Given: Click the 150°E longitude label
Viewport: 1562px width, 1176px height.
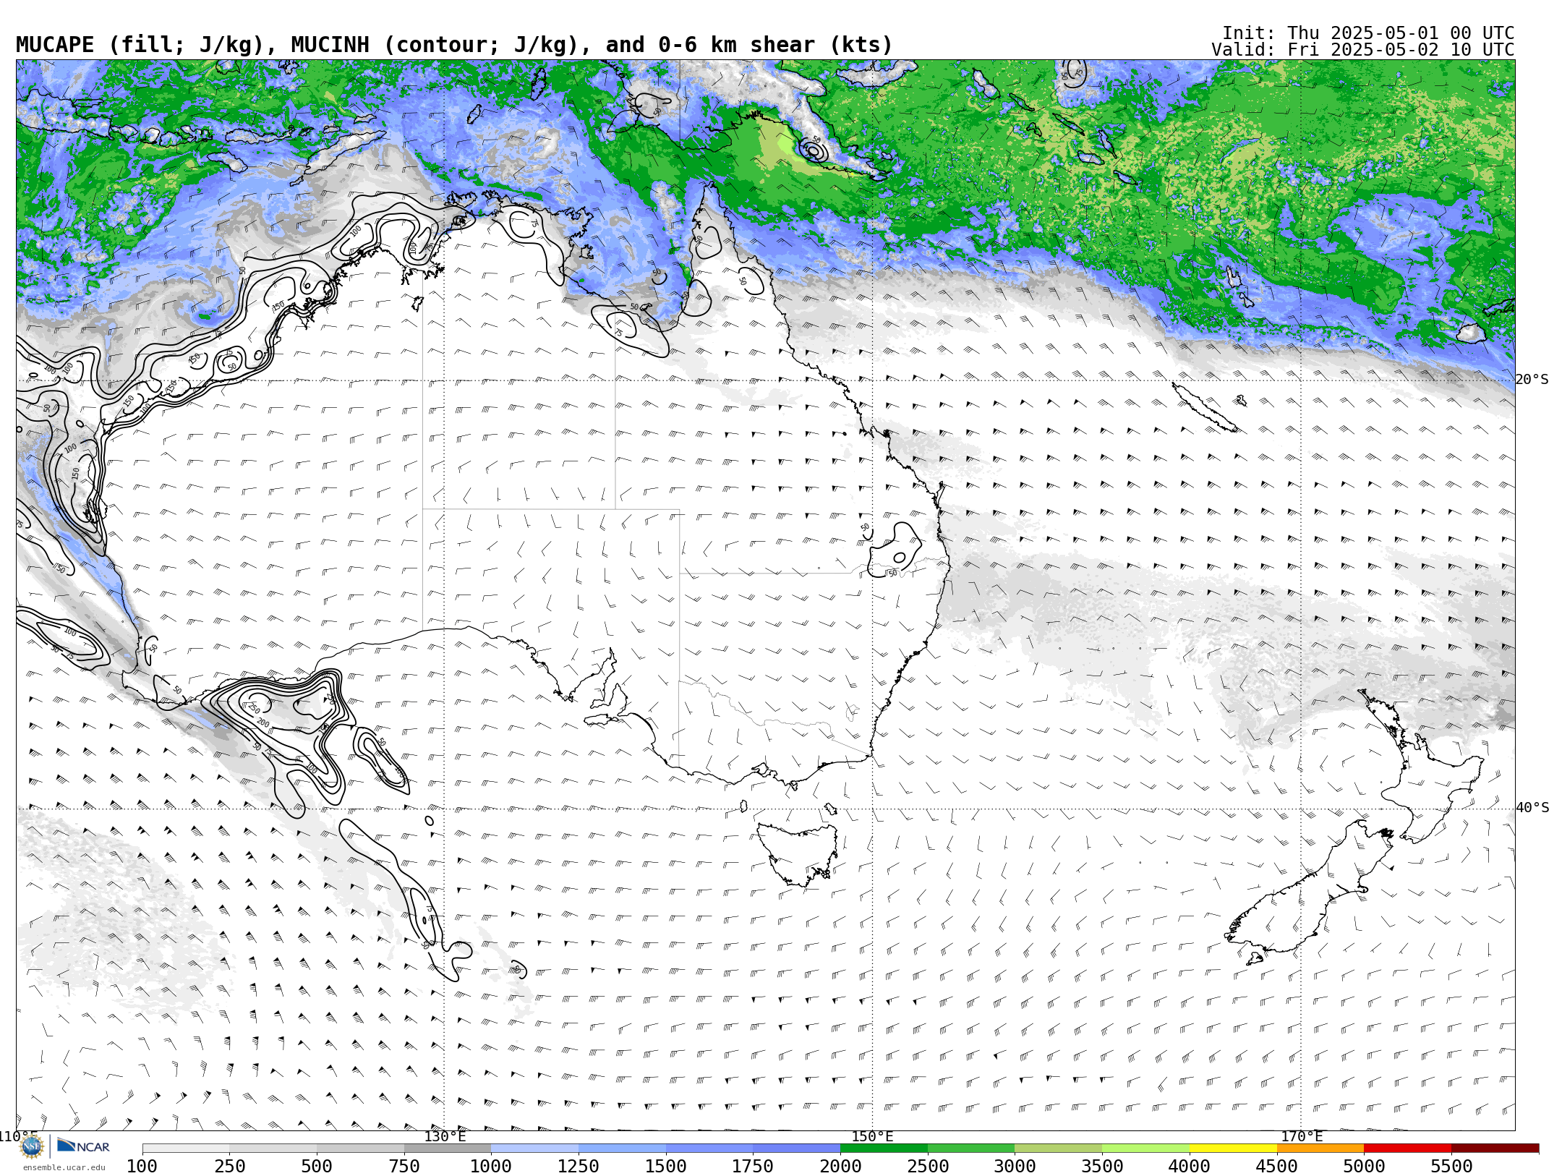Looking at the screenshot, I should 873,1136.
